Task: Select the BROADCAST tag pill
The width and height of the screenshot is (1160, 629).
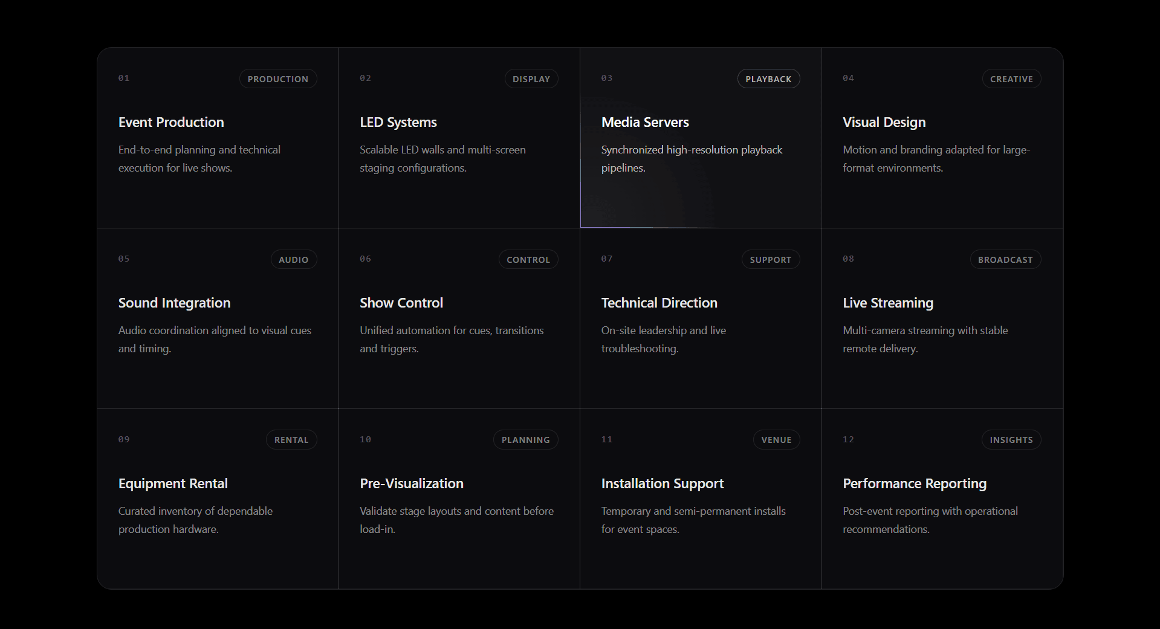Action: point(1005,260)
